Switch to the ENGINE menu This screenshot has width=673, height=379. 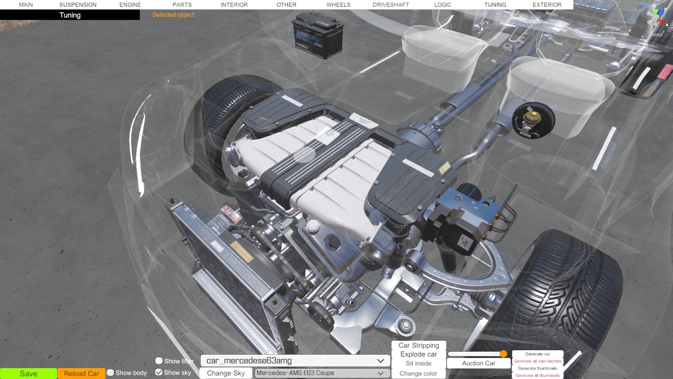[130, 5]
